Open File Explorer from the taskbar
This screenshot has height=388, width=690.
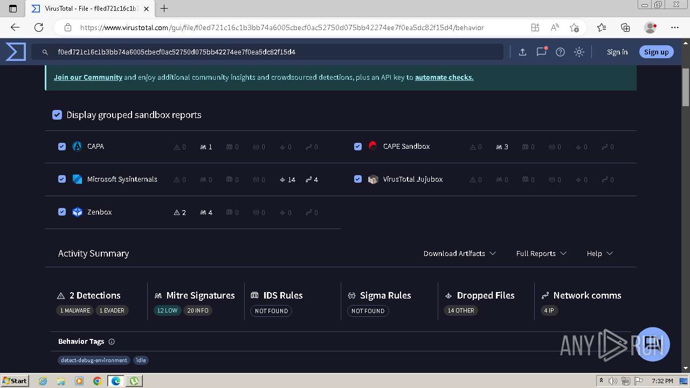click(61, 381)
